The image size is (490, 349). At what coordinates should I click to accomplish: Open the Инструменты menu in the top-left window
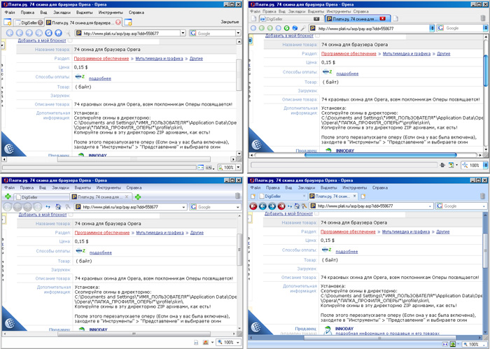pyautogui.click(x=111, y=13)
